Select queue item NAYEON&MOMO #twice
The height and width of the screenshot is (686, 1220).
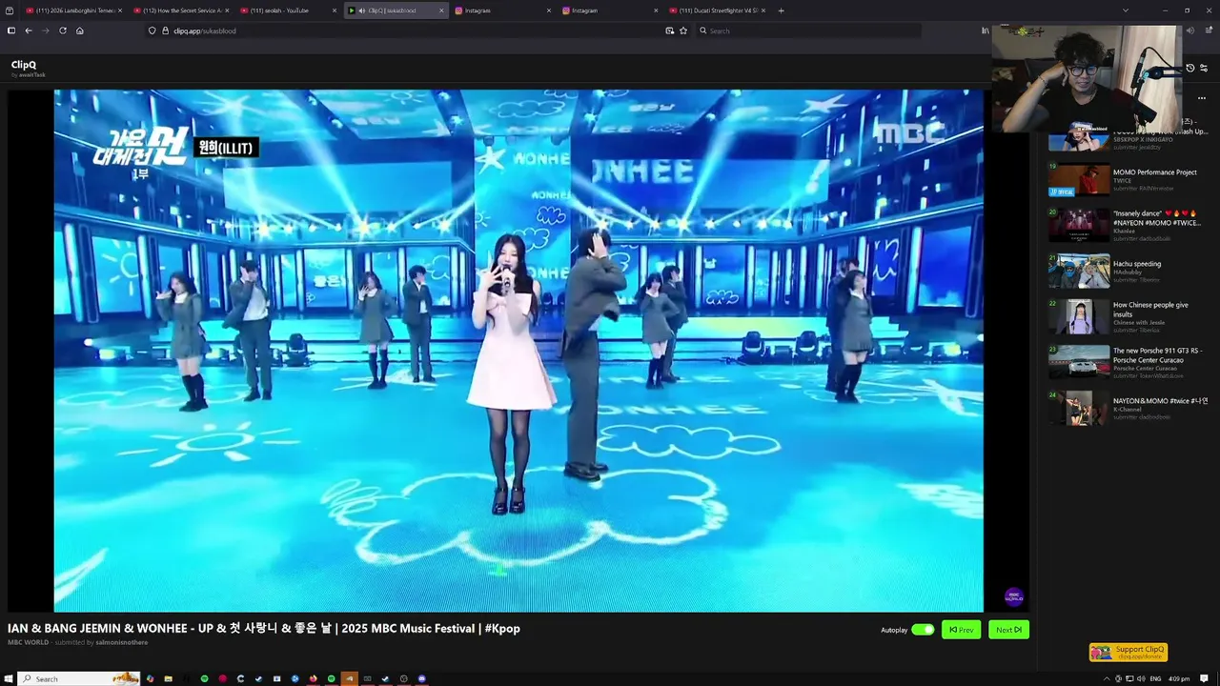click(x=1128, y=408)
